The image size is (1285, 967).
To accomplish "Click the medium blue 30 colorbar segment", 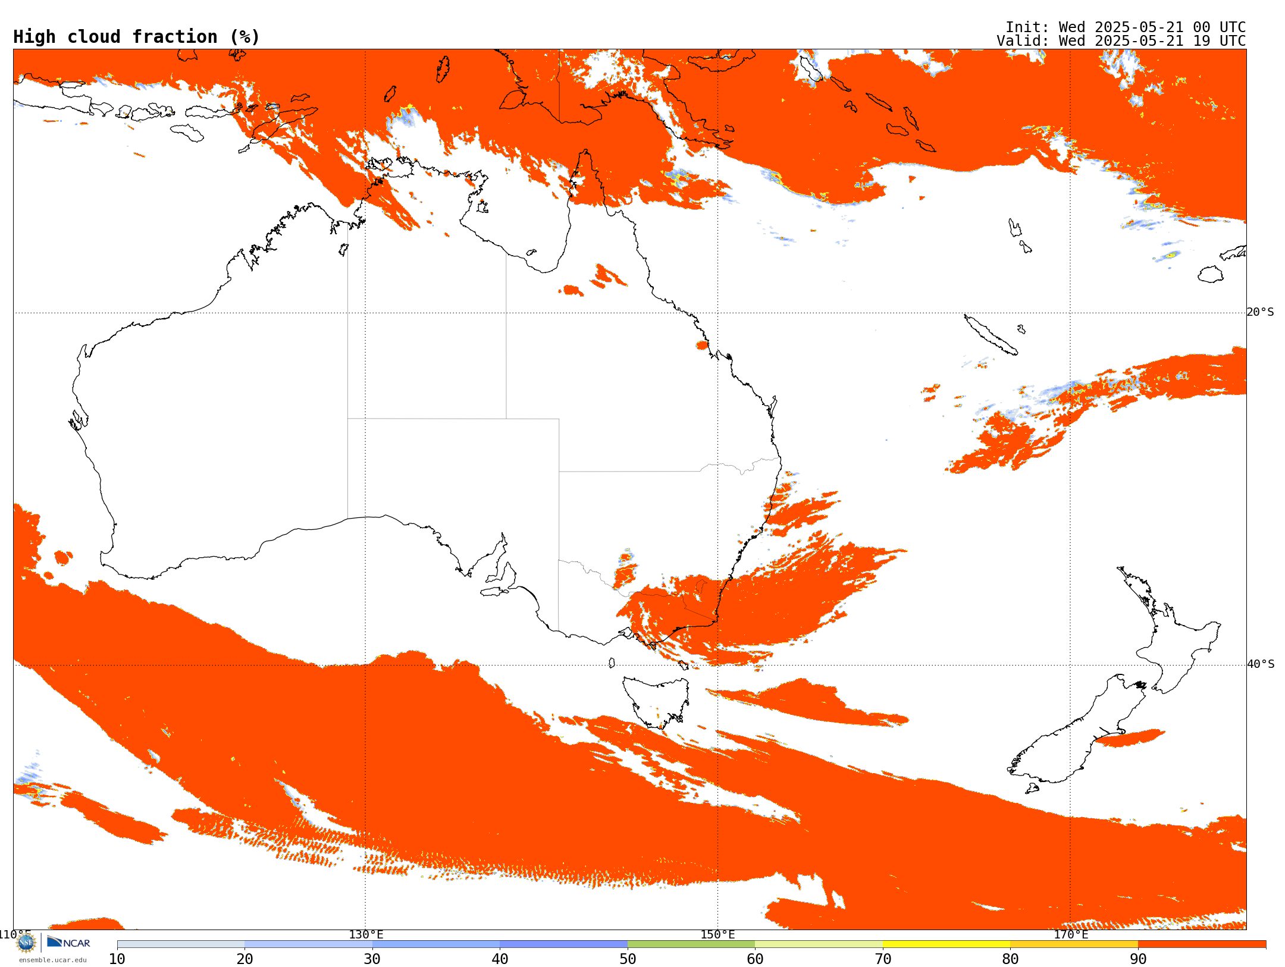I will (436, 944).
